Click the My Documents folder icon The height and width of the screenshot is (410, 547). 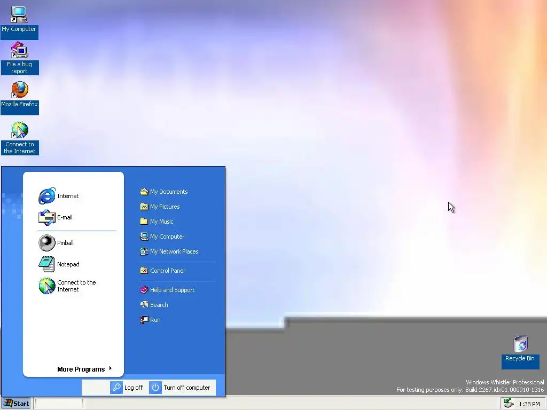point(144,192)
